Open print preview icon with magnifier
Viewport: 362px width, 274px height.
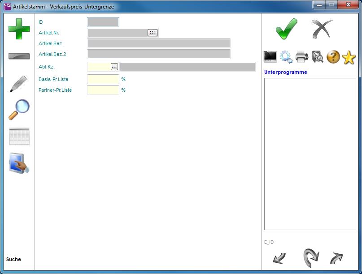[x=318, y=57]
